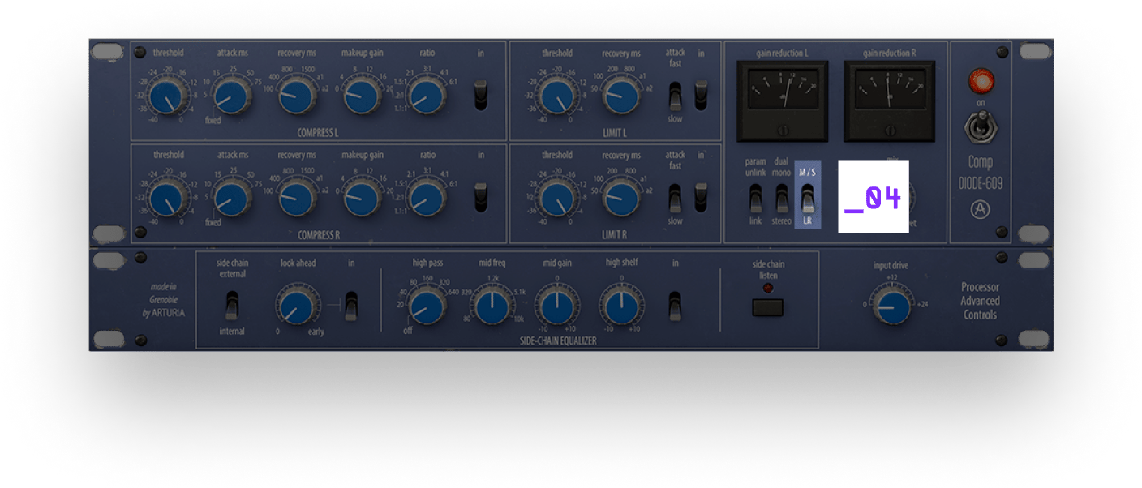Flip the side chain external/internal switch
This screenshot has height=488, width=1142.
point(232,306)
